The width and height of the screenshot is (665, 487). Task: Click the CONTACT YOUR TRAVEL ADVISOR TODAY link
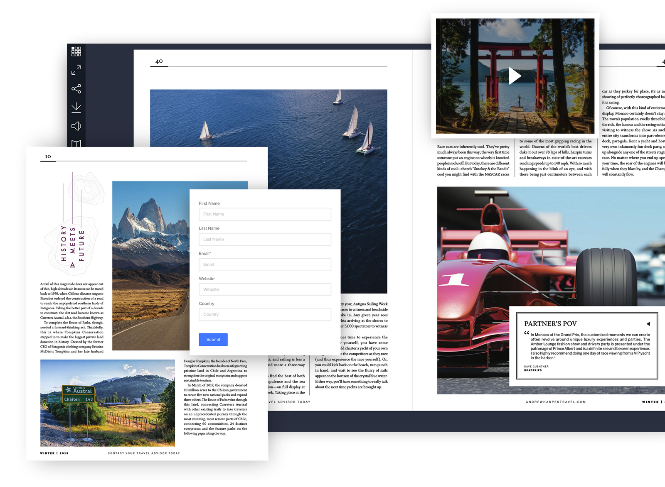point(143,453)
